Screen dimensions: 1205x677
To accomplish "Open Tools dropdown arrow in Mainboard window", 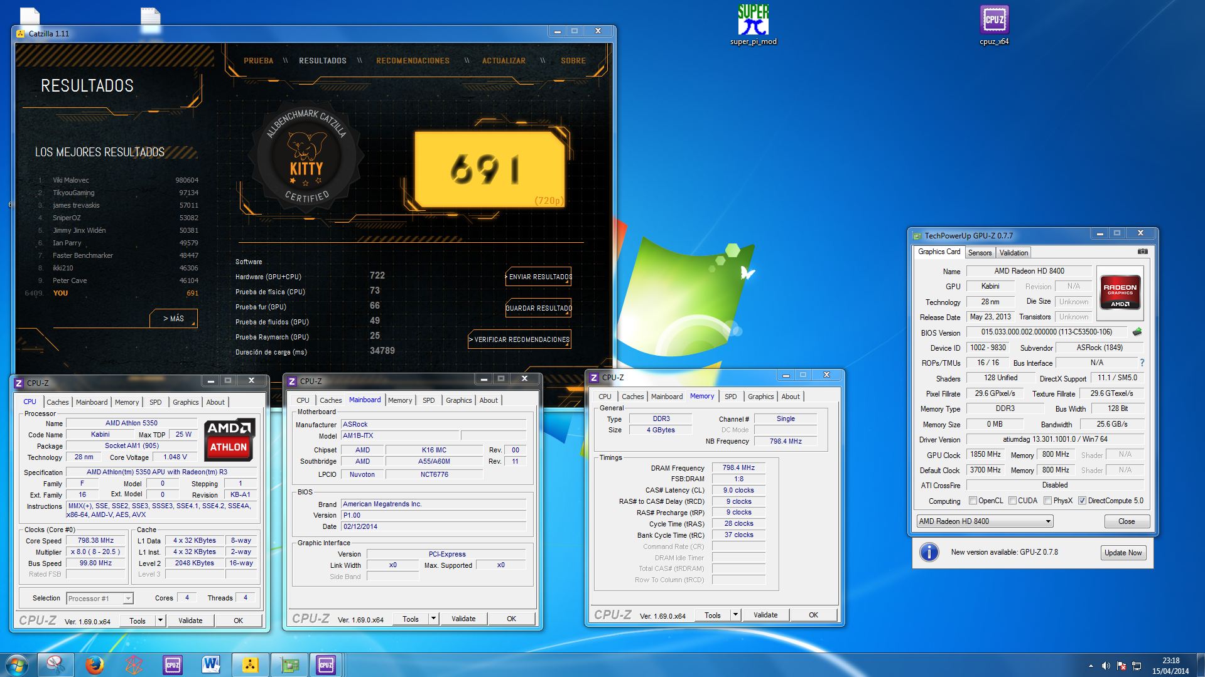I will pyautogui.click(x=433, y=619).
